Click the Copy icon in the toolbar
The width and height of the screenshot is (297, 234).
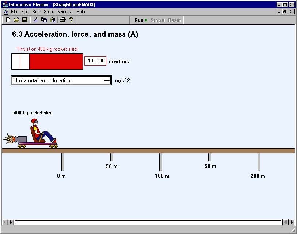click(x=44, y=20)
